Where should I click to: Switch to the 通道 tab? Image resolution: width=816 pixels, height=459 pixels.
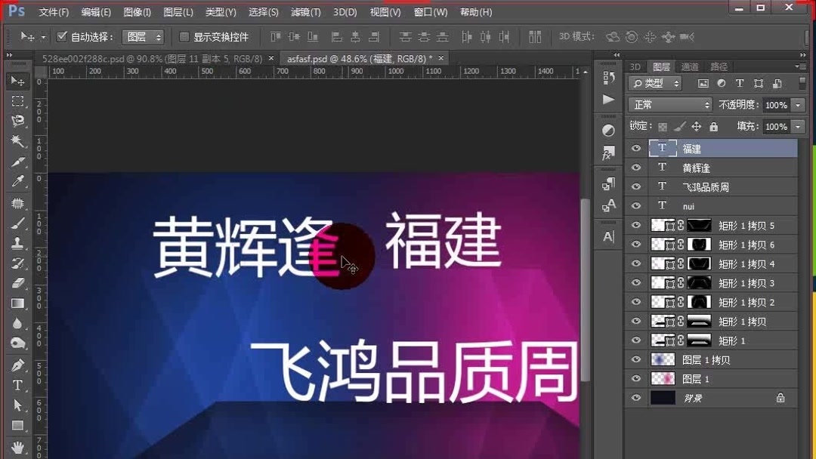(688, 66)
